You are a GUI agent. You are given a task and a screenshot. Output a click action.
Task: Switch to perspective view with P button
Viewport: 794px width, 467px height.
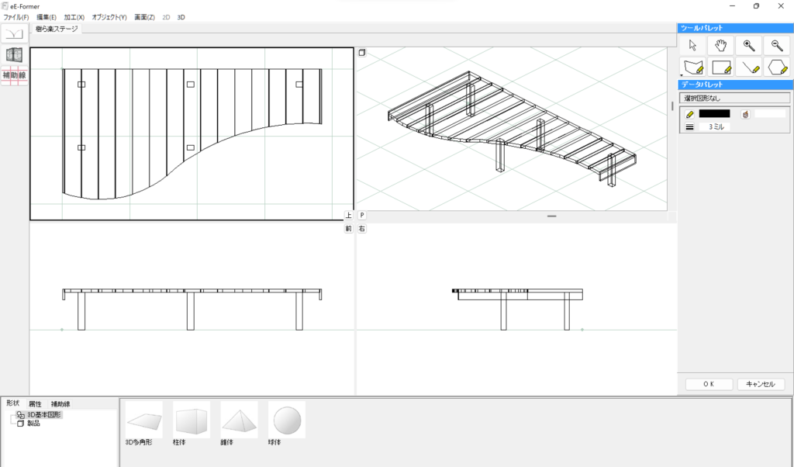click(x=362, y=216)
